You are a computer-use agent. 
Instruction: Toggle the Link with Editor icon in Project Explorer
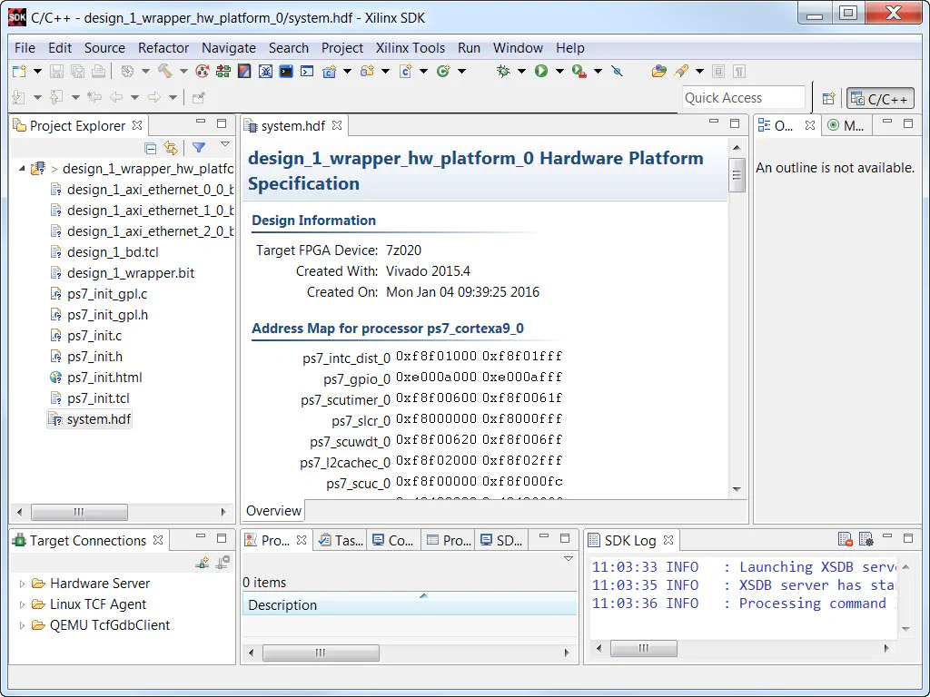click(171, 147)
